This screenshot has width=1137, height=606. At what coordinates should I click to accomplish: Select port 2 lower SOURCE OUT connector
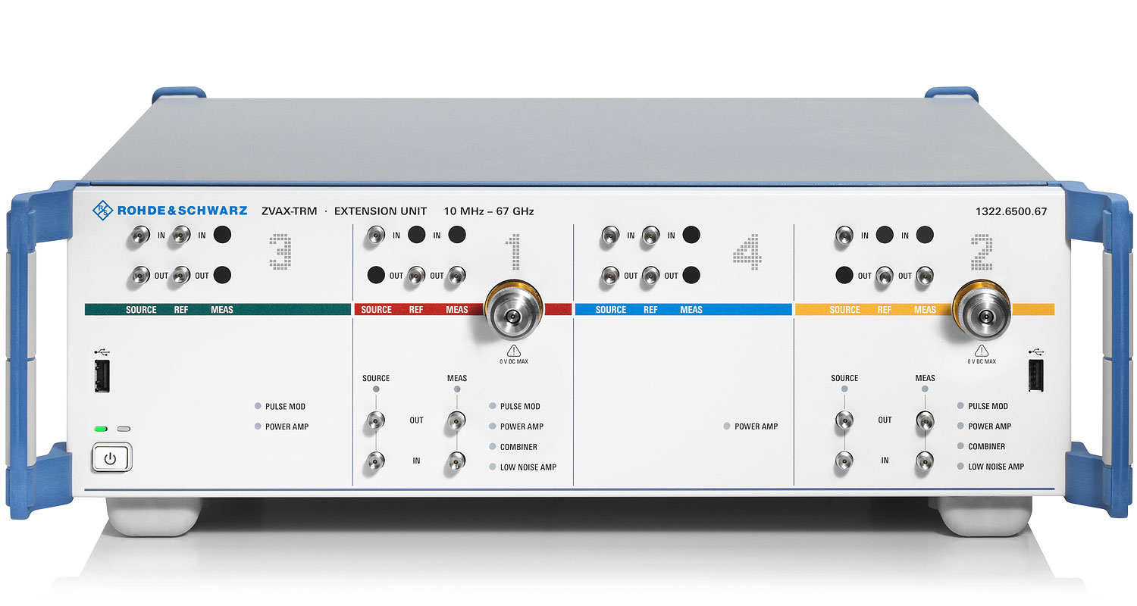844,420
